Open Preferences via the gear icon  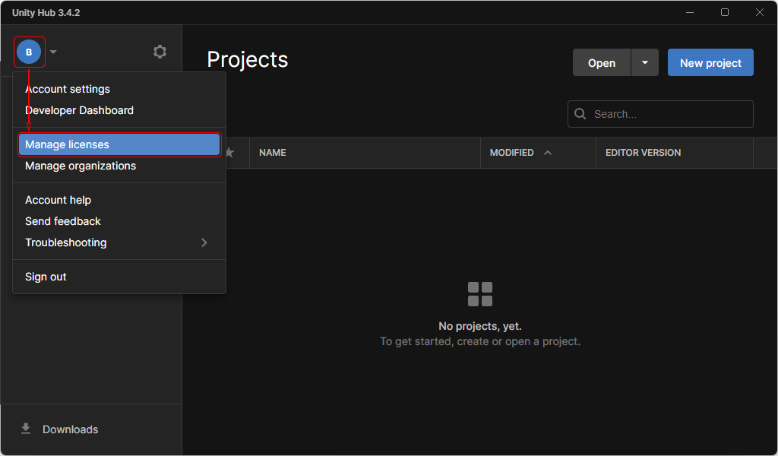[160, 52]
